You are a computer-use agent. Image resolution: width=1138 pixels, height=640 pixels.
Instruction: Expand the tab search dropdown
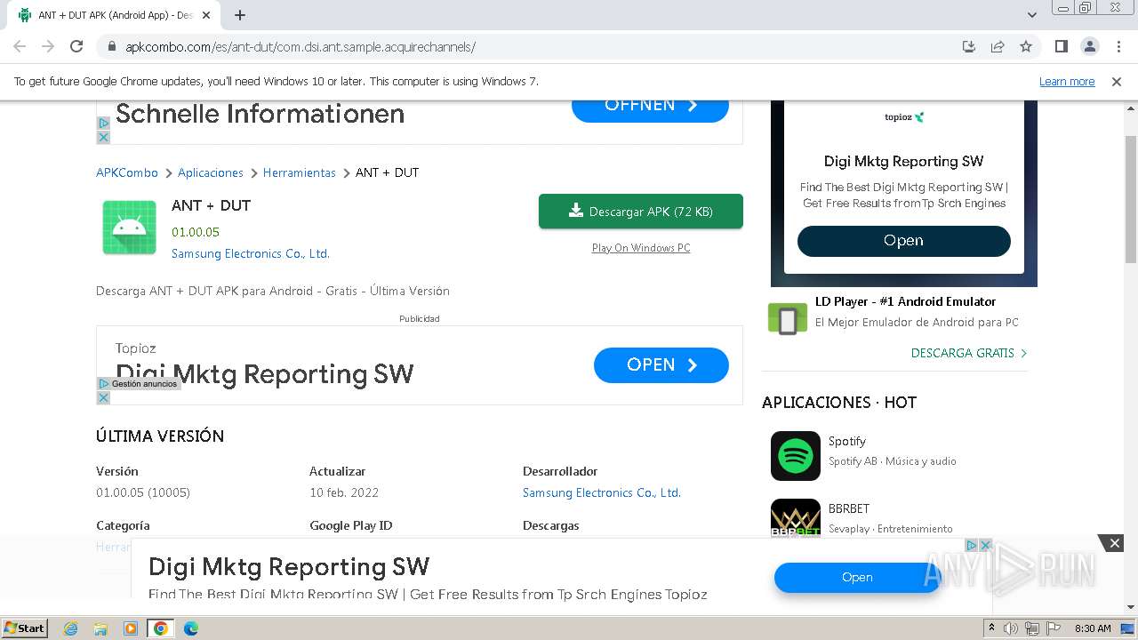pyautogui.click(x=1032, y=15)
